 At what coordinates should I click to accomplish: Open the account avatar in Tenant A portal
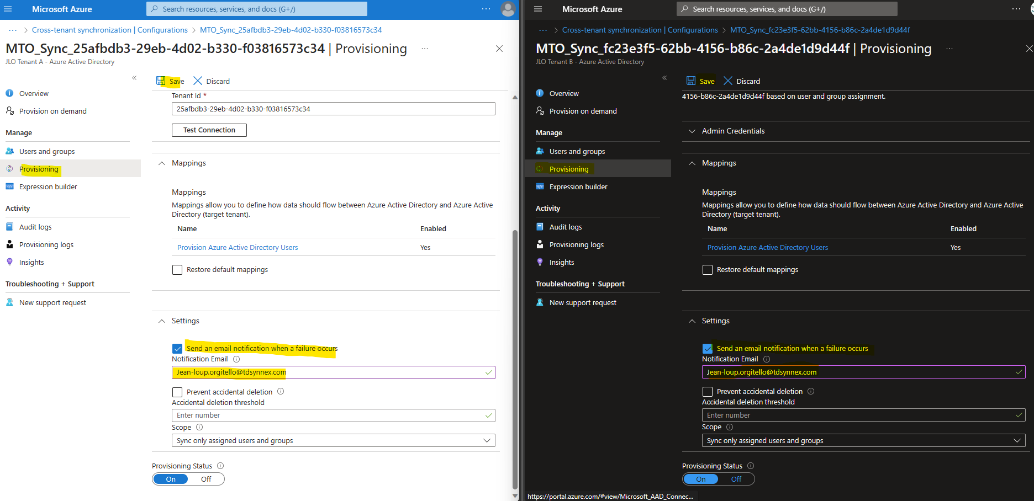pyautogui.click(x=508, y=9)
